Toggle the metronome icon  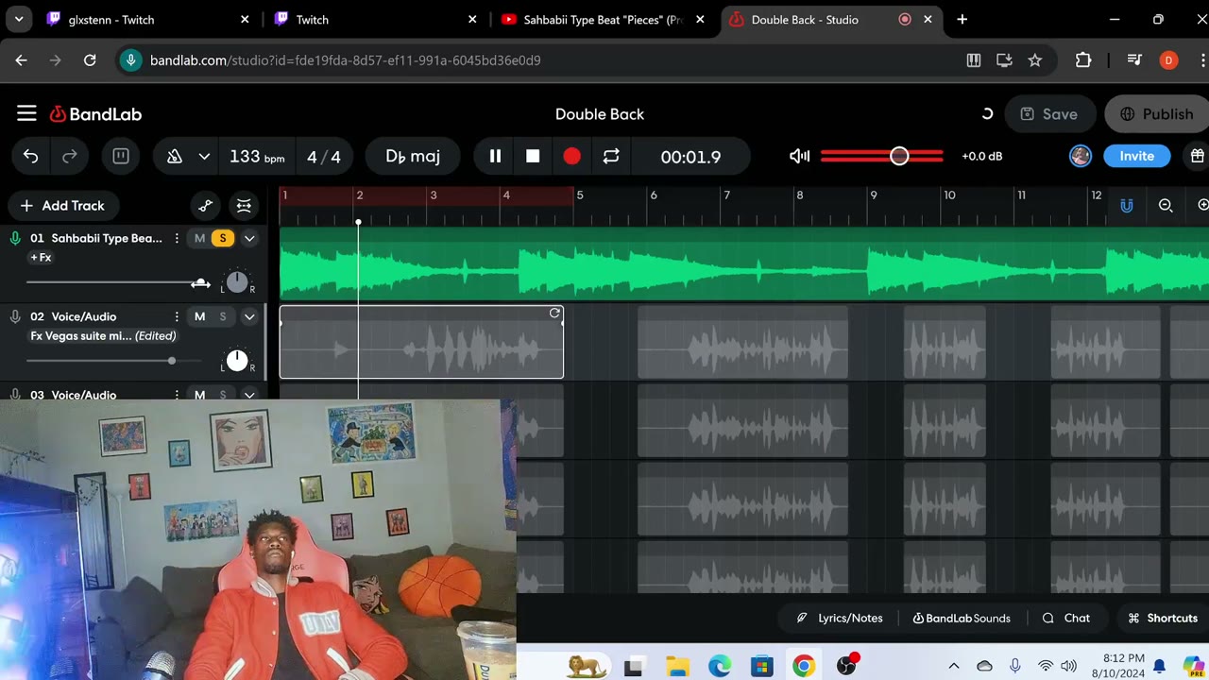[x=175, y=157]
